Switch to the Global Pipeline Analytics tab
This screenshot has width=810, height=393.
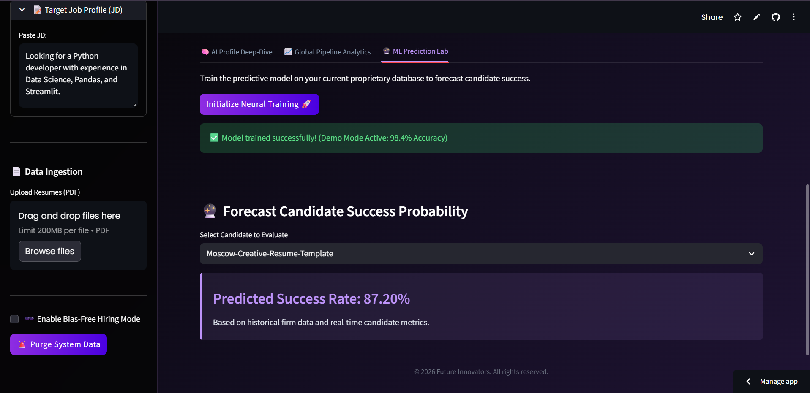point(333,51)
